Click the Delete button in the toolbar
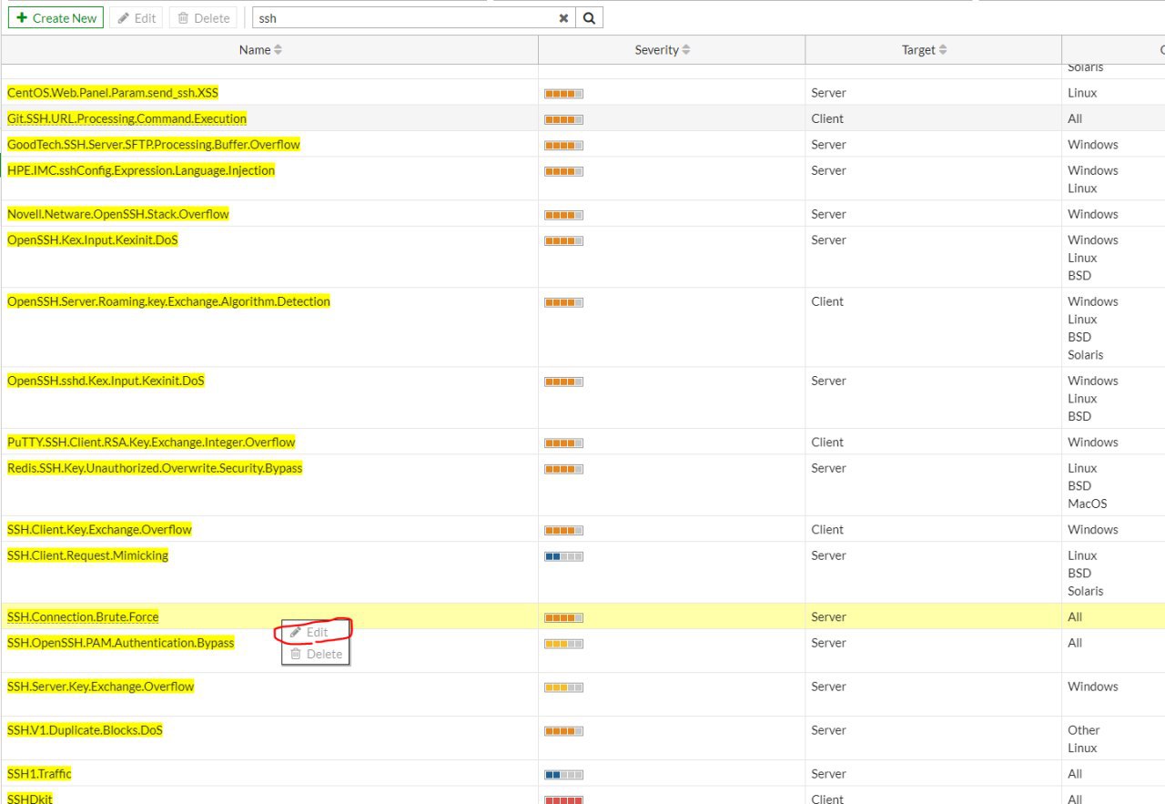Screen dimensions: 1165x804 pyautogui.click(x=203, y=18)
